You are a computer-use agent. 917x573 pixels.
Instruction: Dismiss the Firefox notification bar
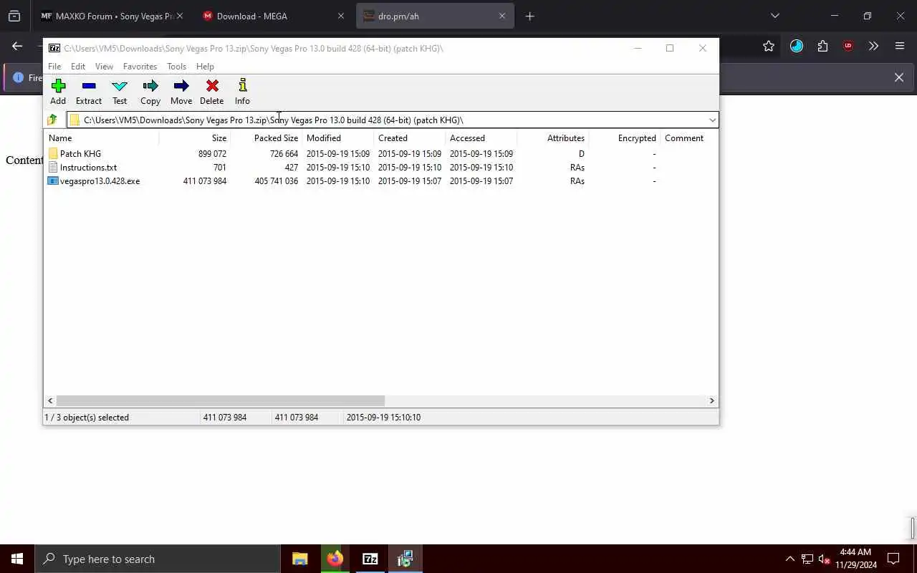899,77
